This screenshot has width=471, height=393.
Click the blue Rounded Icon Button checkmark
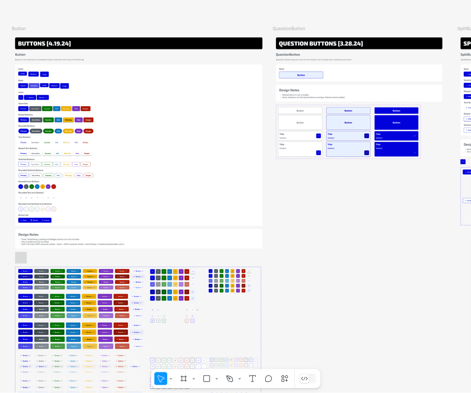pyautogui.click(x=21, y=187)
